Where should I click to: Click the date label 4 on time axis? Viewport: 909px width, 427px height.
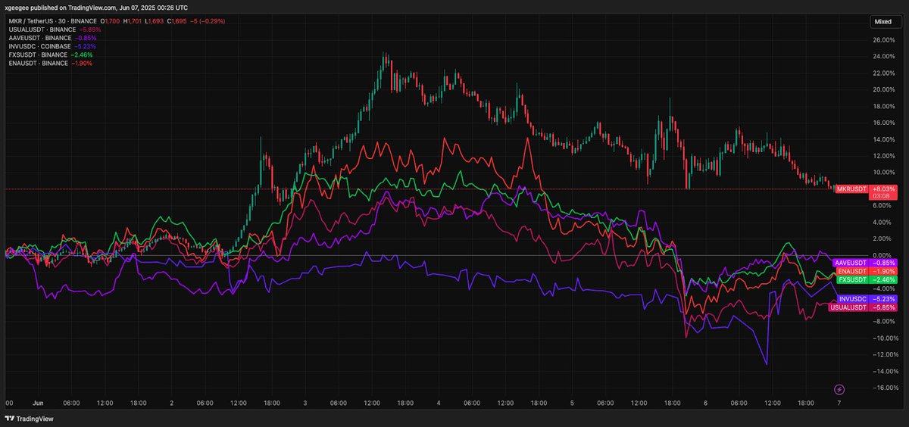(438, 404)
